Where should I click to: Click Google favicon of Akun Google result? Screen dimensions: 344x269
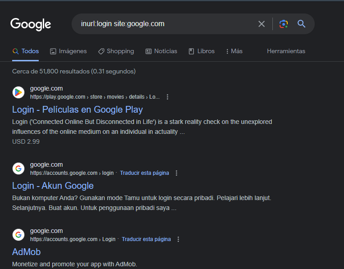pos(18,169)
